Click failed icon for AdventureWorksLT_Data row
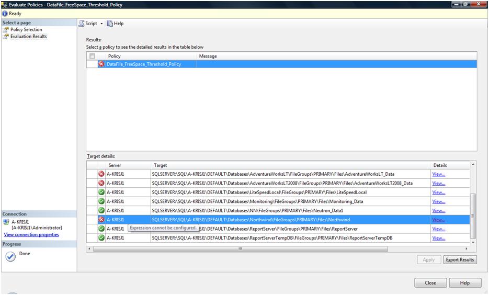 point(101,174)
